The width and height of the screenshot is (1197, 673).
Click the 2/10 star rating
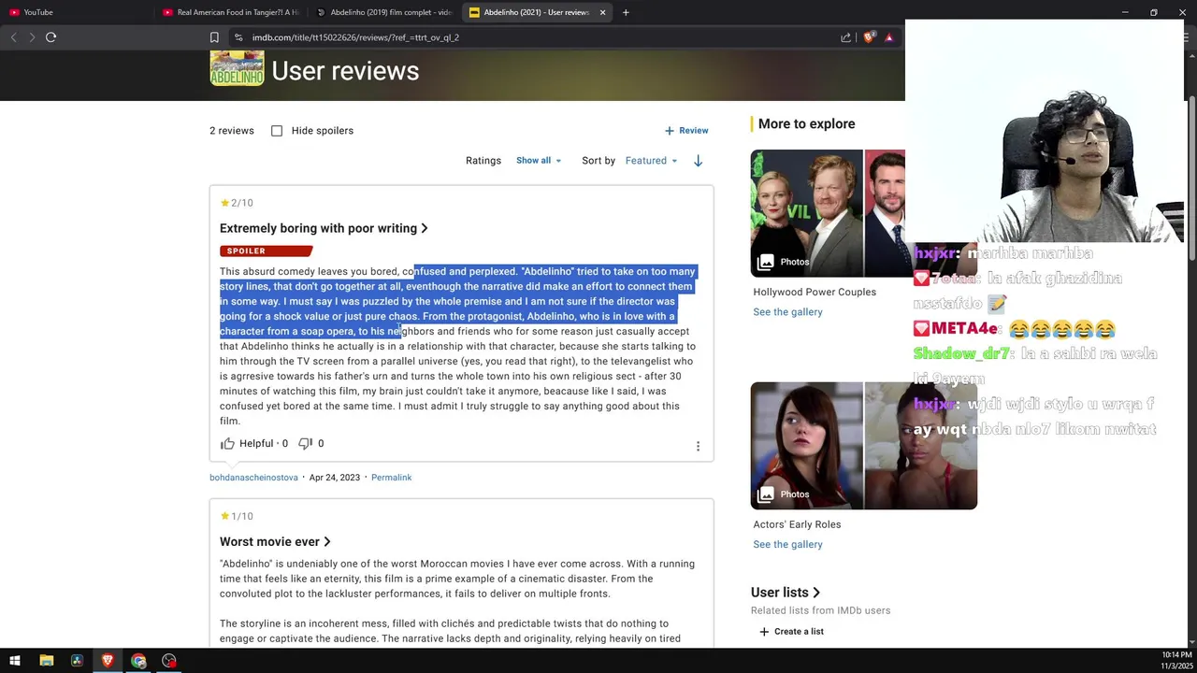pyautogui.click(x=237, y=203)
